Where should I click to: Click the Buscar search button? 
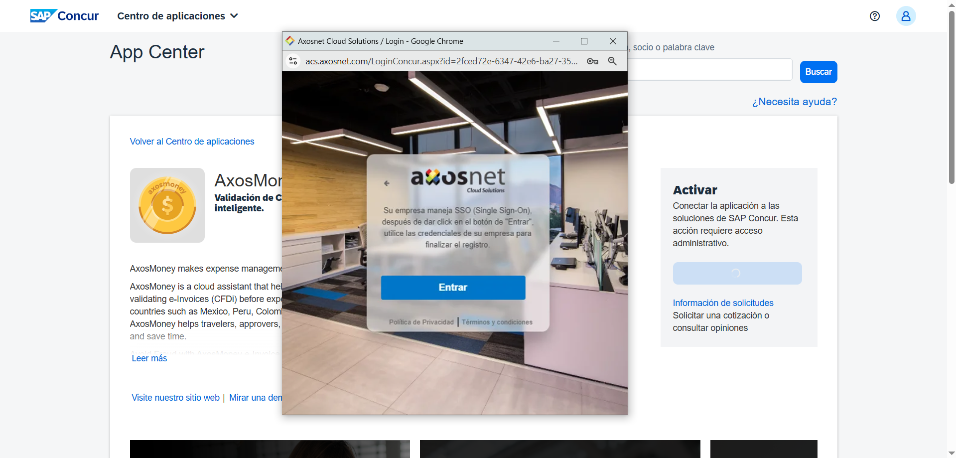click(818, 72)
